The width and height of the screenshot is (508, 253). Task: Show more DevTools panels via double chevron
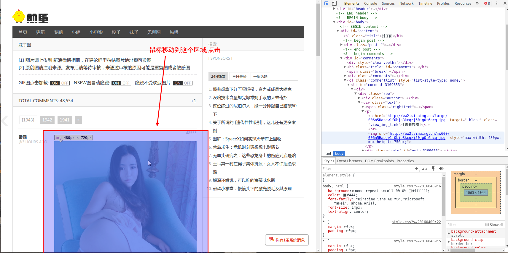[477, 4]
